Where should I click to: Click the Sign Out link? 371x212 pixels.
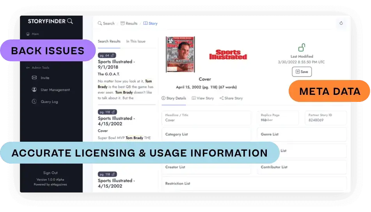click(x=50, y=173)
